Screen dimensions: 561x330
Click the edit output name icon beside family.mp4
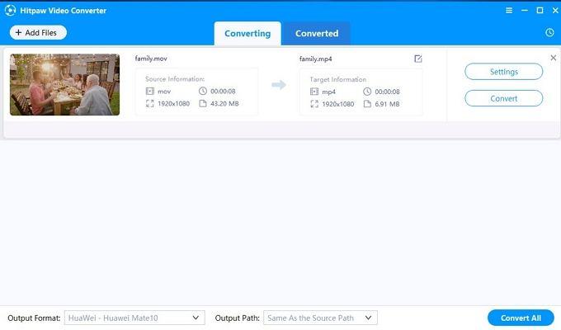[x=418, y=59]
